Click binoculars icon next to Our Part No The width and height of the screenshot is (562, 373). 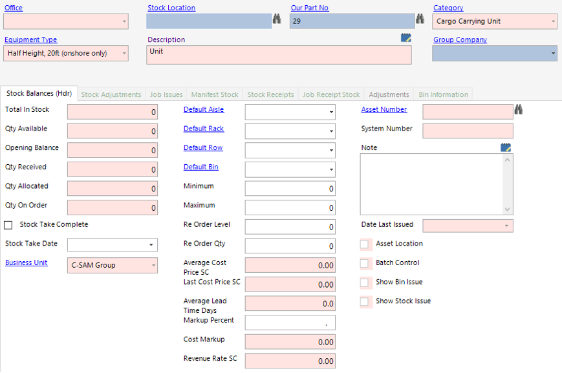pyautogui.click(x=420, y=20)
